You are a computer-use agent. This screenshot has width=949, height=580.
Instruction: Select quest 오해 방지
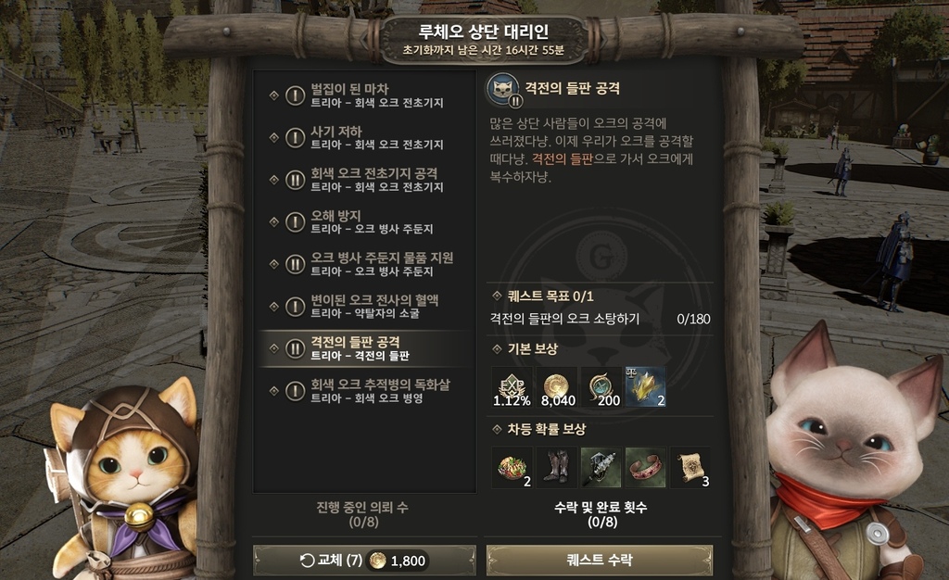click(x=363, y=222)
